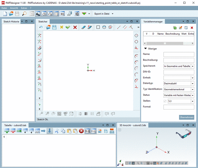Select the rectangle tool in Sketcher toolbar
Image resolution: width=198 pixels, height=168 pixels.
pyautogui.click(x=98, y=27)
